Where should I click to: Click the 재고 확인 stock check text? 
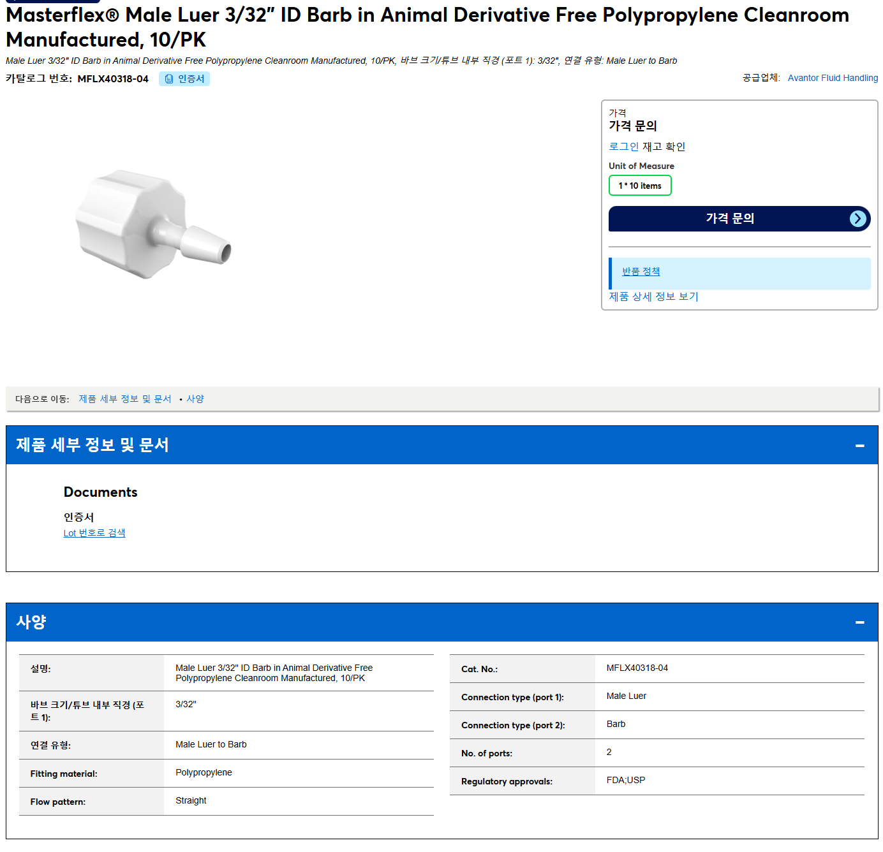[x=664, y=147]
